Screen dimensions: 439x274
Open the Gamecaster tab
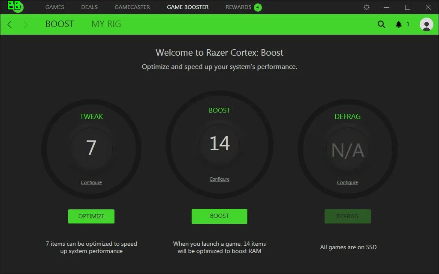[132, 7]
